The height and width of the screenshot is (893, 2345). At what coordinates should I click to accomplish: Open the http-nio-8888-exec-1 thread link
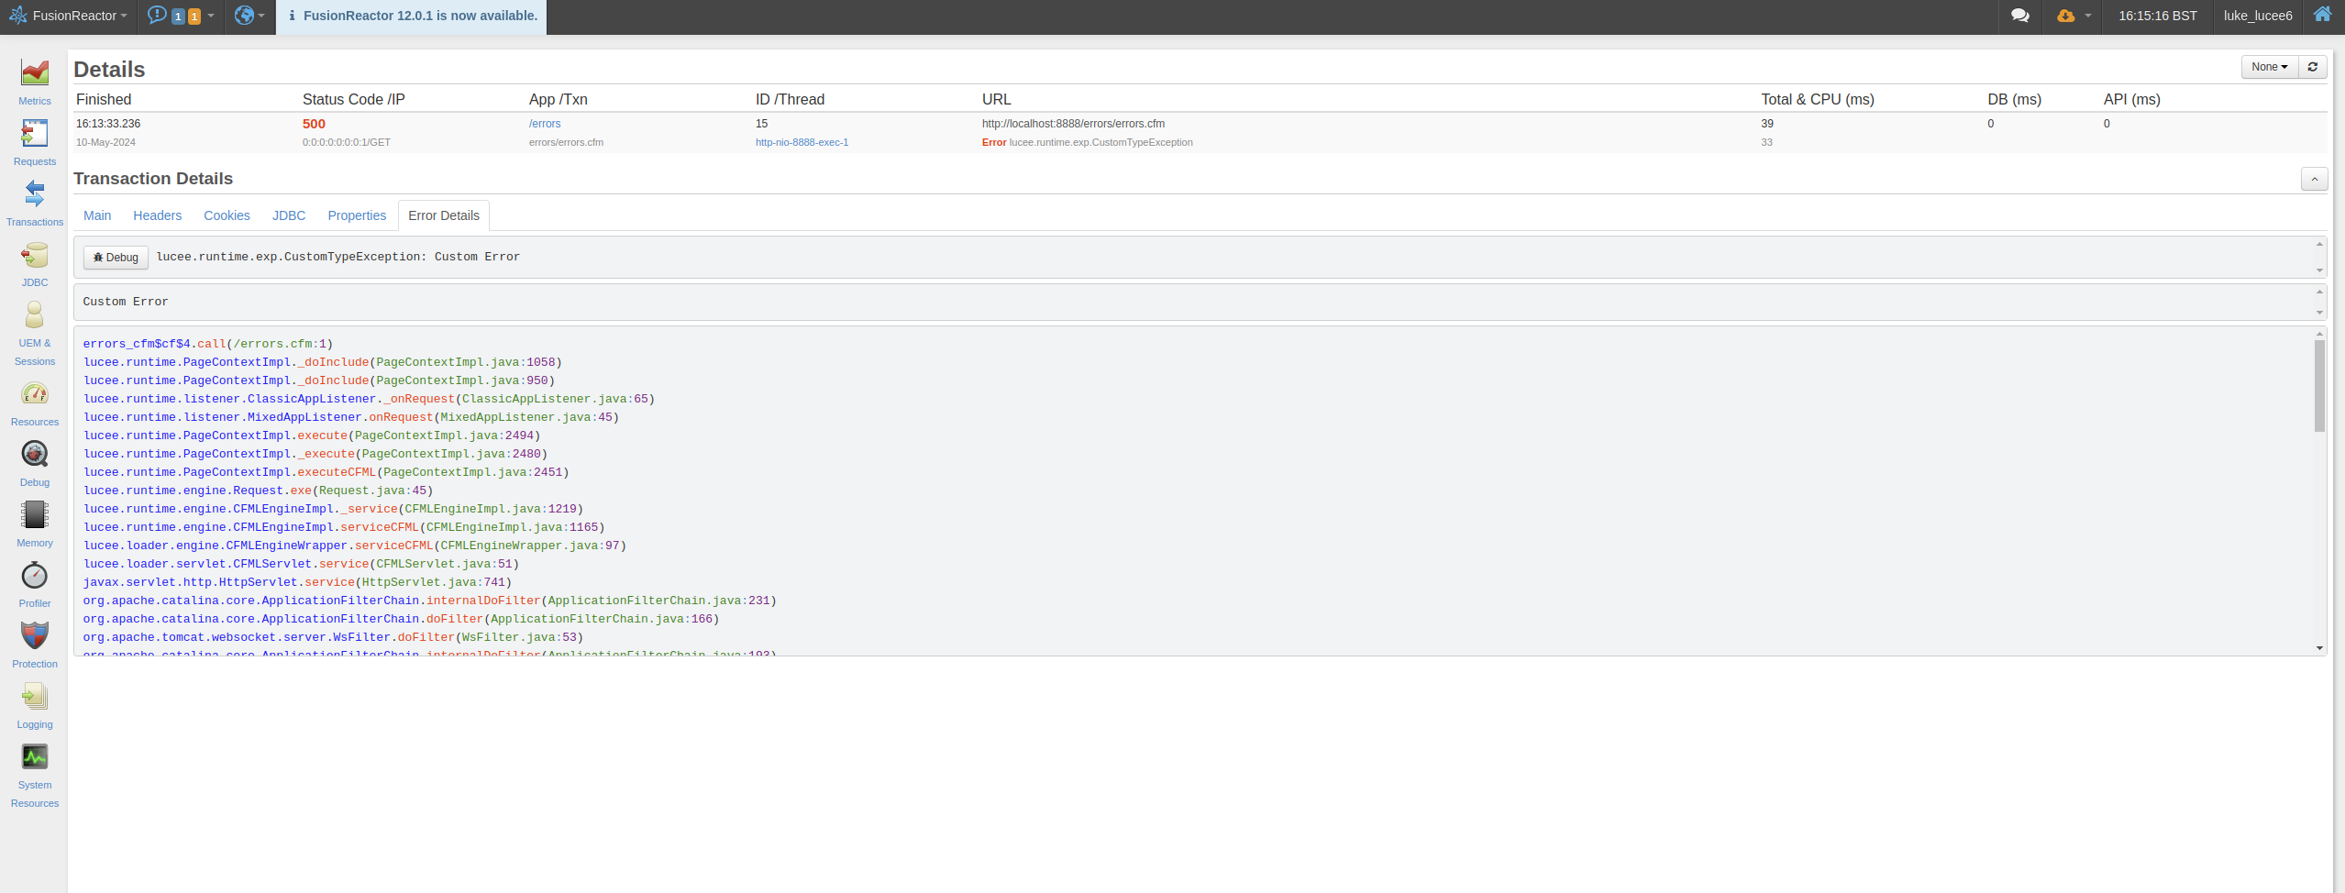point(802,142)
